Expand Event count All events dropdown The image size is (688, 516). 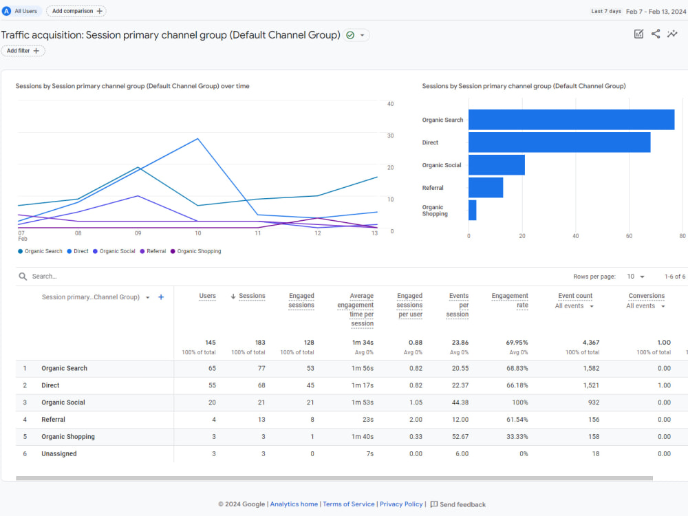(x=574, y=306)
